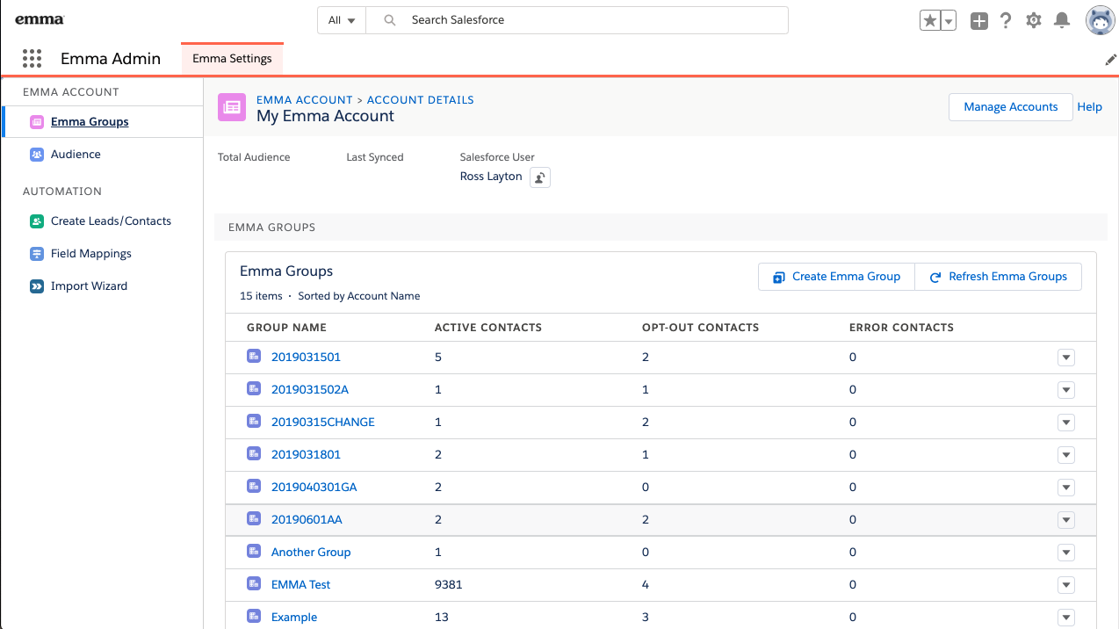
Task: Expand row actions for 2019040301GA
Action: pyautogui.click(x=1066, y=488)
